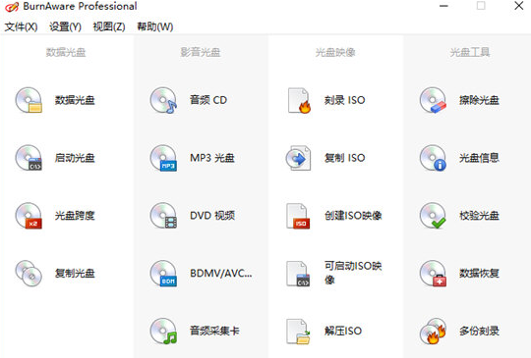Select the Verify Disc (校验光盘) checkmark icon
This screenshot has width=531, height=358.
click(x=433, y=216)
